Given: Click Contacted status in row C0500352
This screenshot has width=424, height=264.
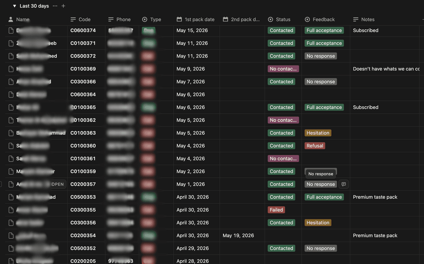Looking at the screenshot, I should [x=281, y=248].
